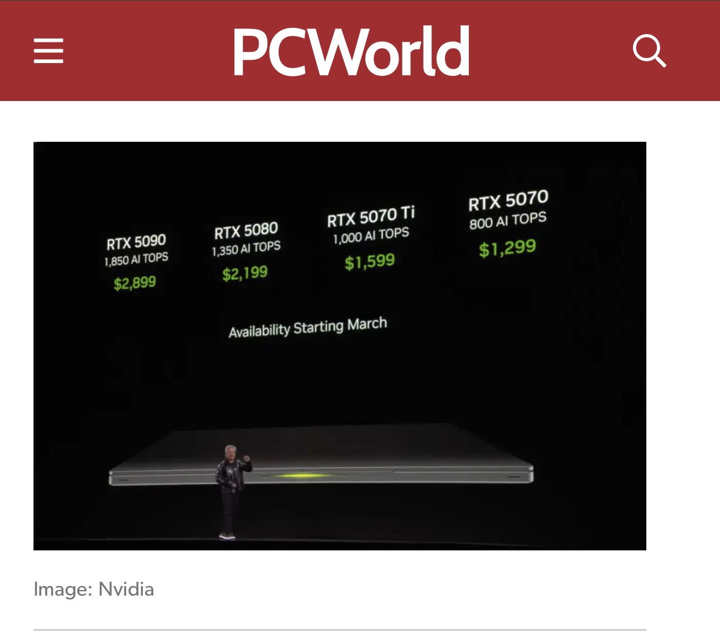The image size is (720, 633).
Task: Click the '1,000 AI TOPS' label
Action: (371, 236)
